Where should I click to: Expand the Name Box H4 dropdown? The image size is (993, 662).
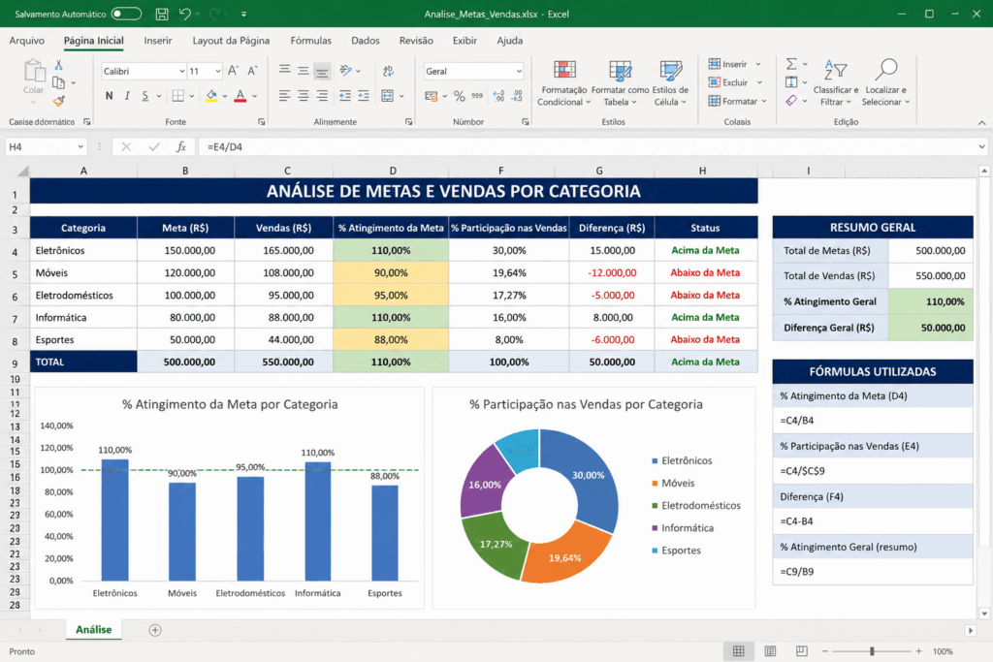(80, 146)
